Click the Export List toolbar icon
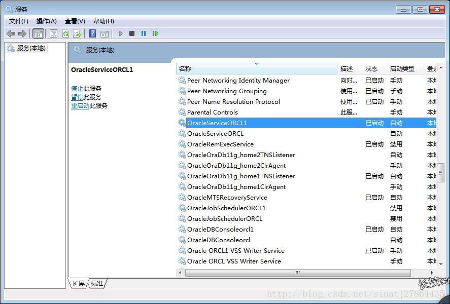 click(77, 34)
